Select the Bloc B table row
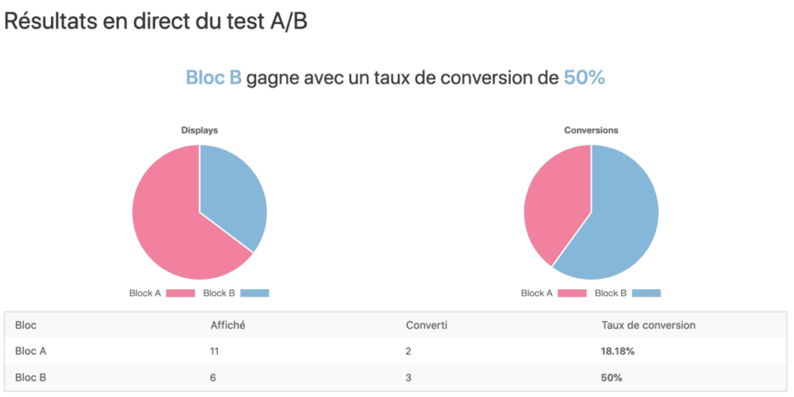The height and width of the screenshot is (397, 794). tap(396, 378)
